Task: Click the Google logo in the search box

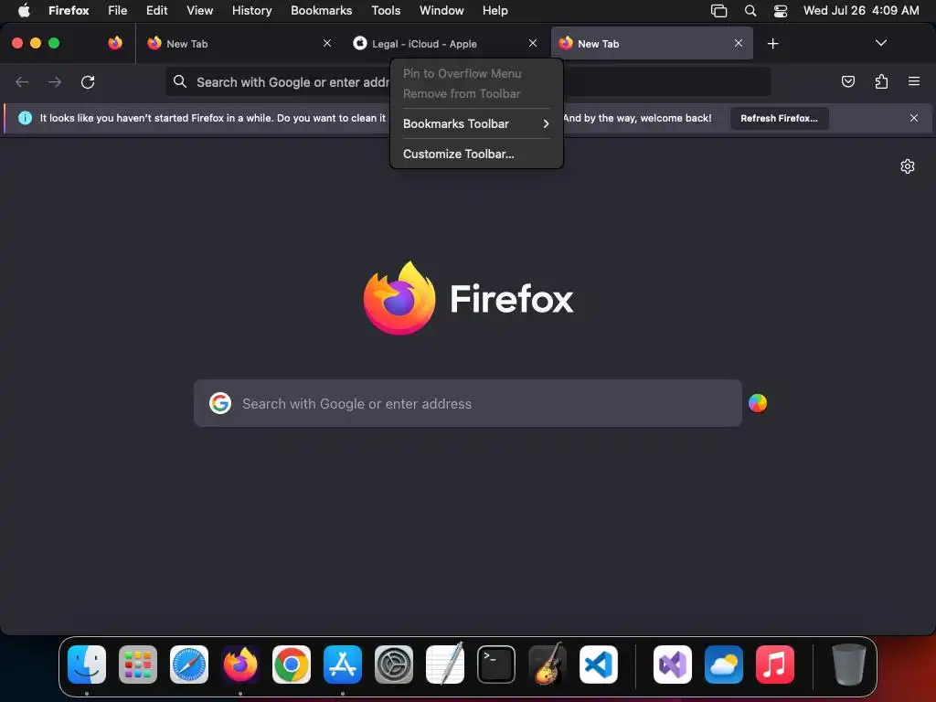Action: pos(220,403)
